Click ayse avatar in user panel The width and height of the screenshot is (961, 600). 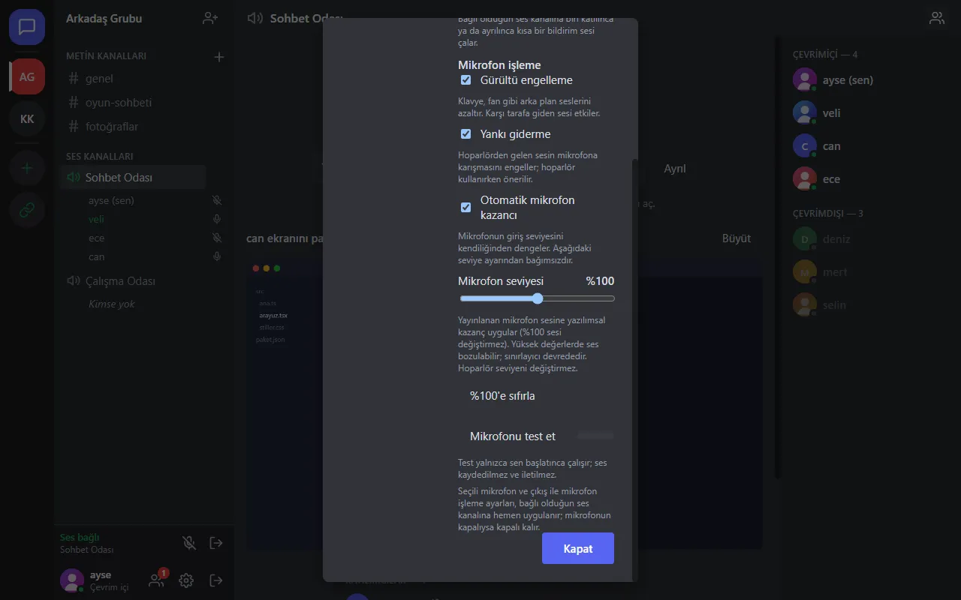(72, 580)
